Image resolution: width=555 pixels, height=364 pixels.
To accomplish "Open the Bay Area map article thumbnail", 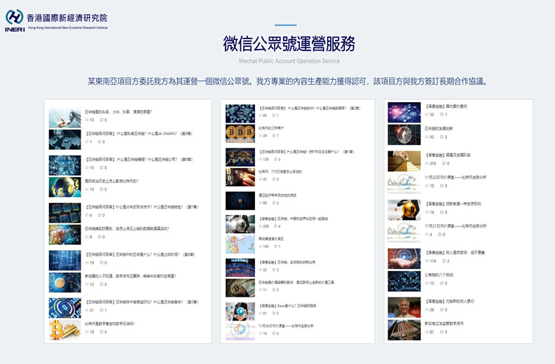I will click(x=240, y=244).
